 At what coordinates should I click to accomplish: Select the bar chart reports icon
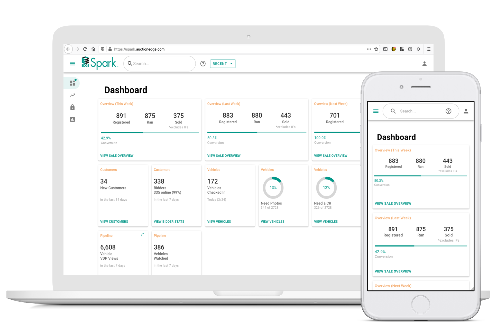pos(72,119)
